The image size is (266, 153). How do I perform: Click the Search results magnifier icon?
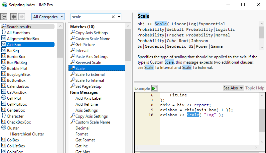pyautogui.click(x=4, y=26)
